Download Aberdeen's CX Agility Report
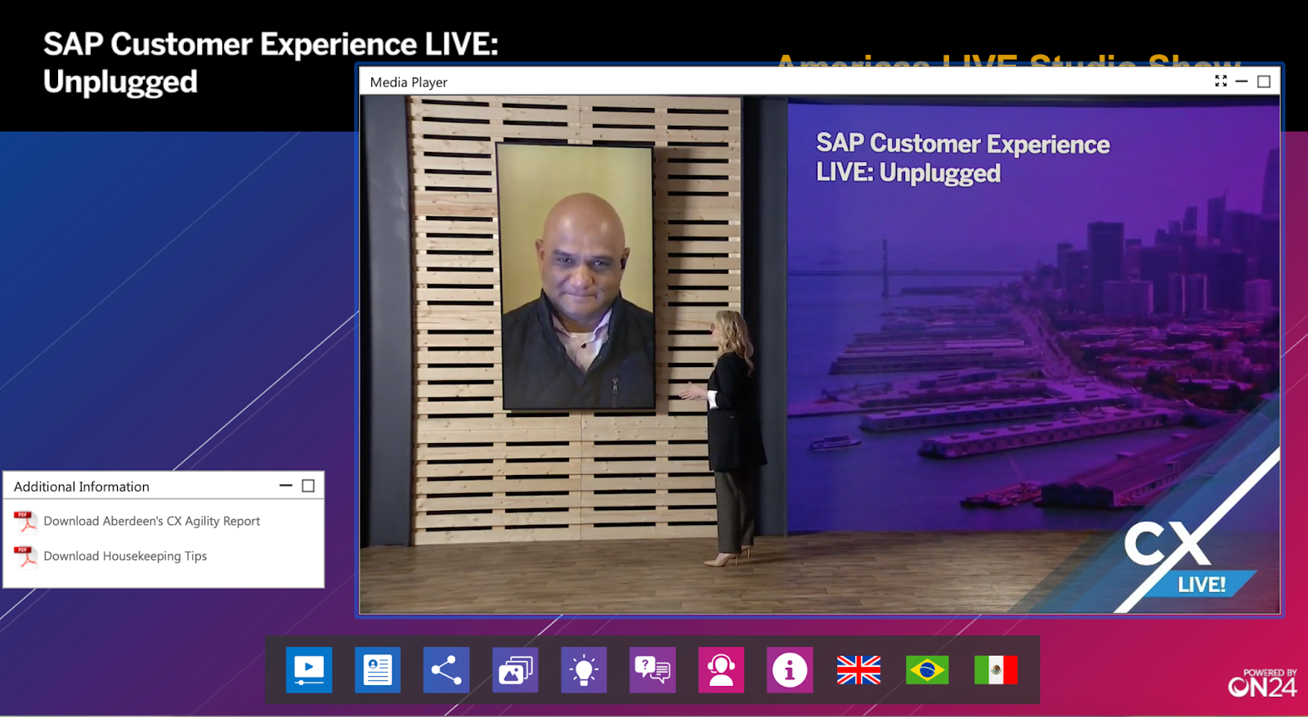Image resolution: width=1308 pixels, height=717 pixels. coord(152,521)
